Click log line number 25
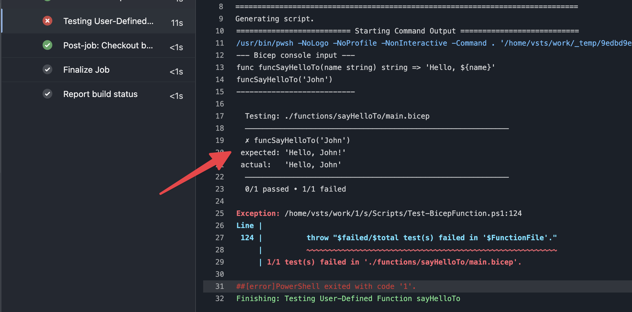The height and width of the screenshot is (312, 632). click(x=220, y=213)
